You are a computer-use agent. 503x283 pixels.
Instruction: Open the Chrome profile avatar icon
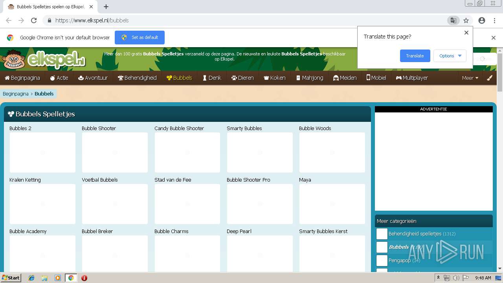pos(482,20)
